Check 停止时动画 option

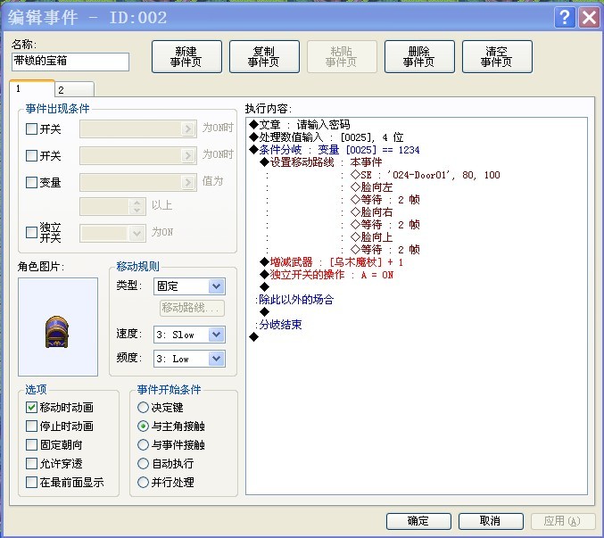(x=31, y=426)
